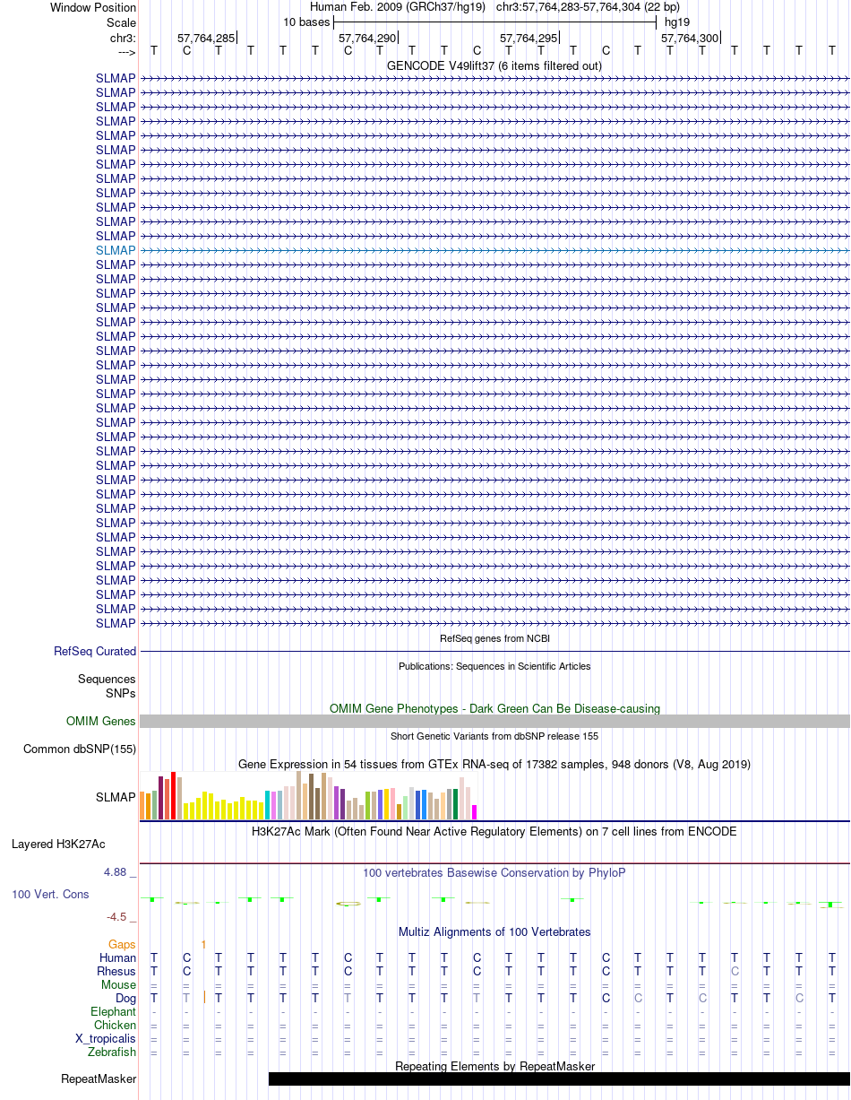851x1100 pixels.
Task: Select the Zebrafish species label
Action: [112, 1052]
